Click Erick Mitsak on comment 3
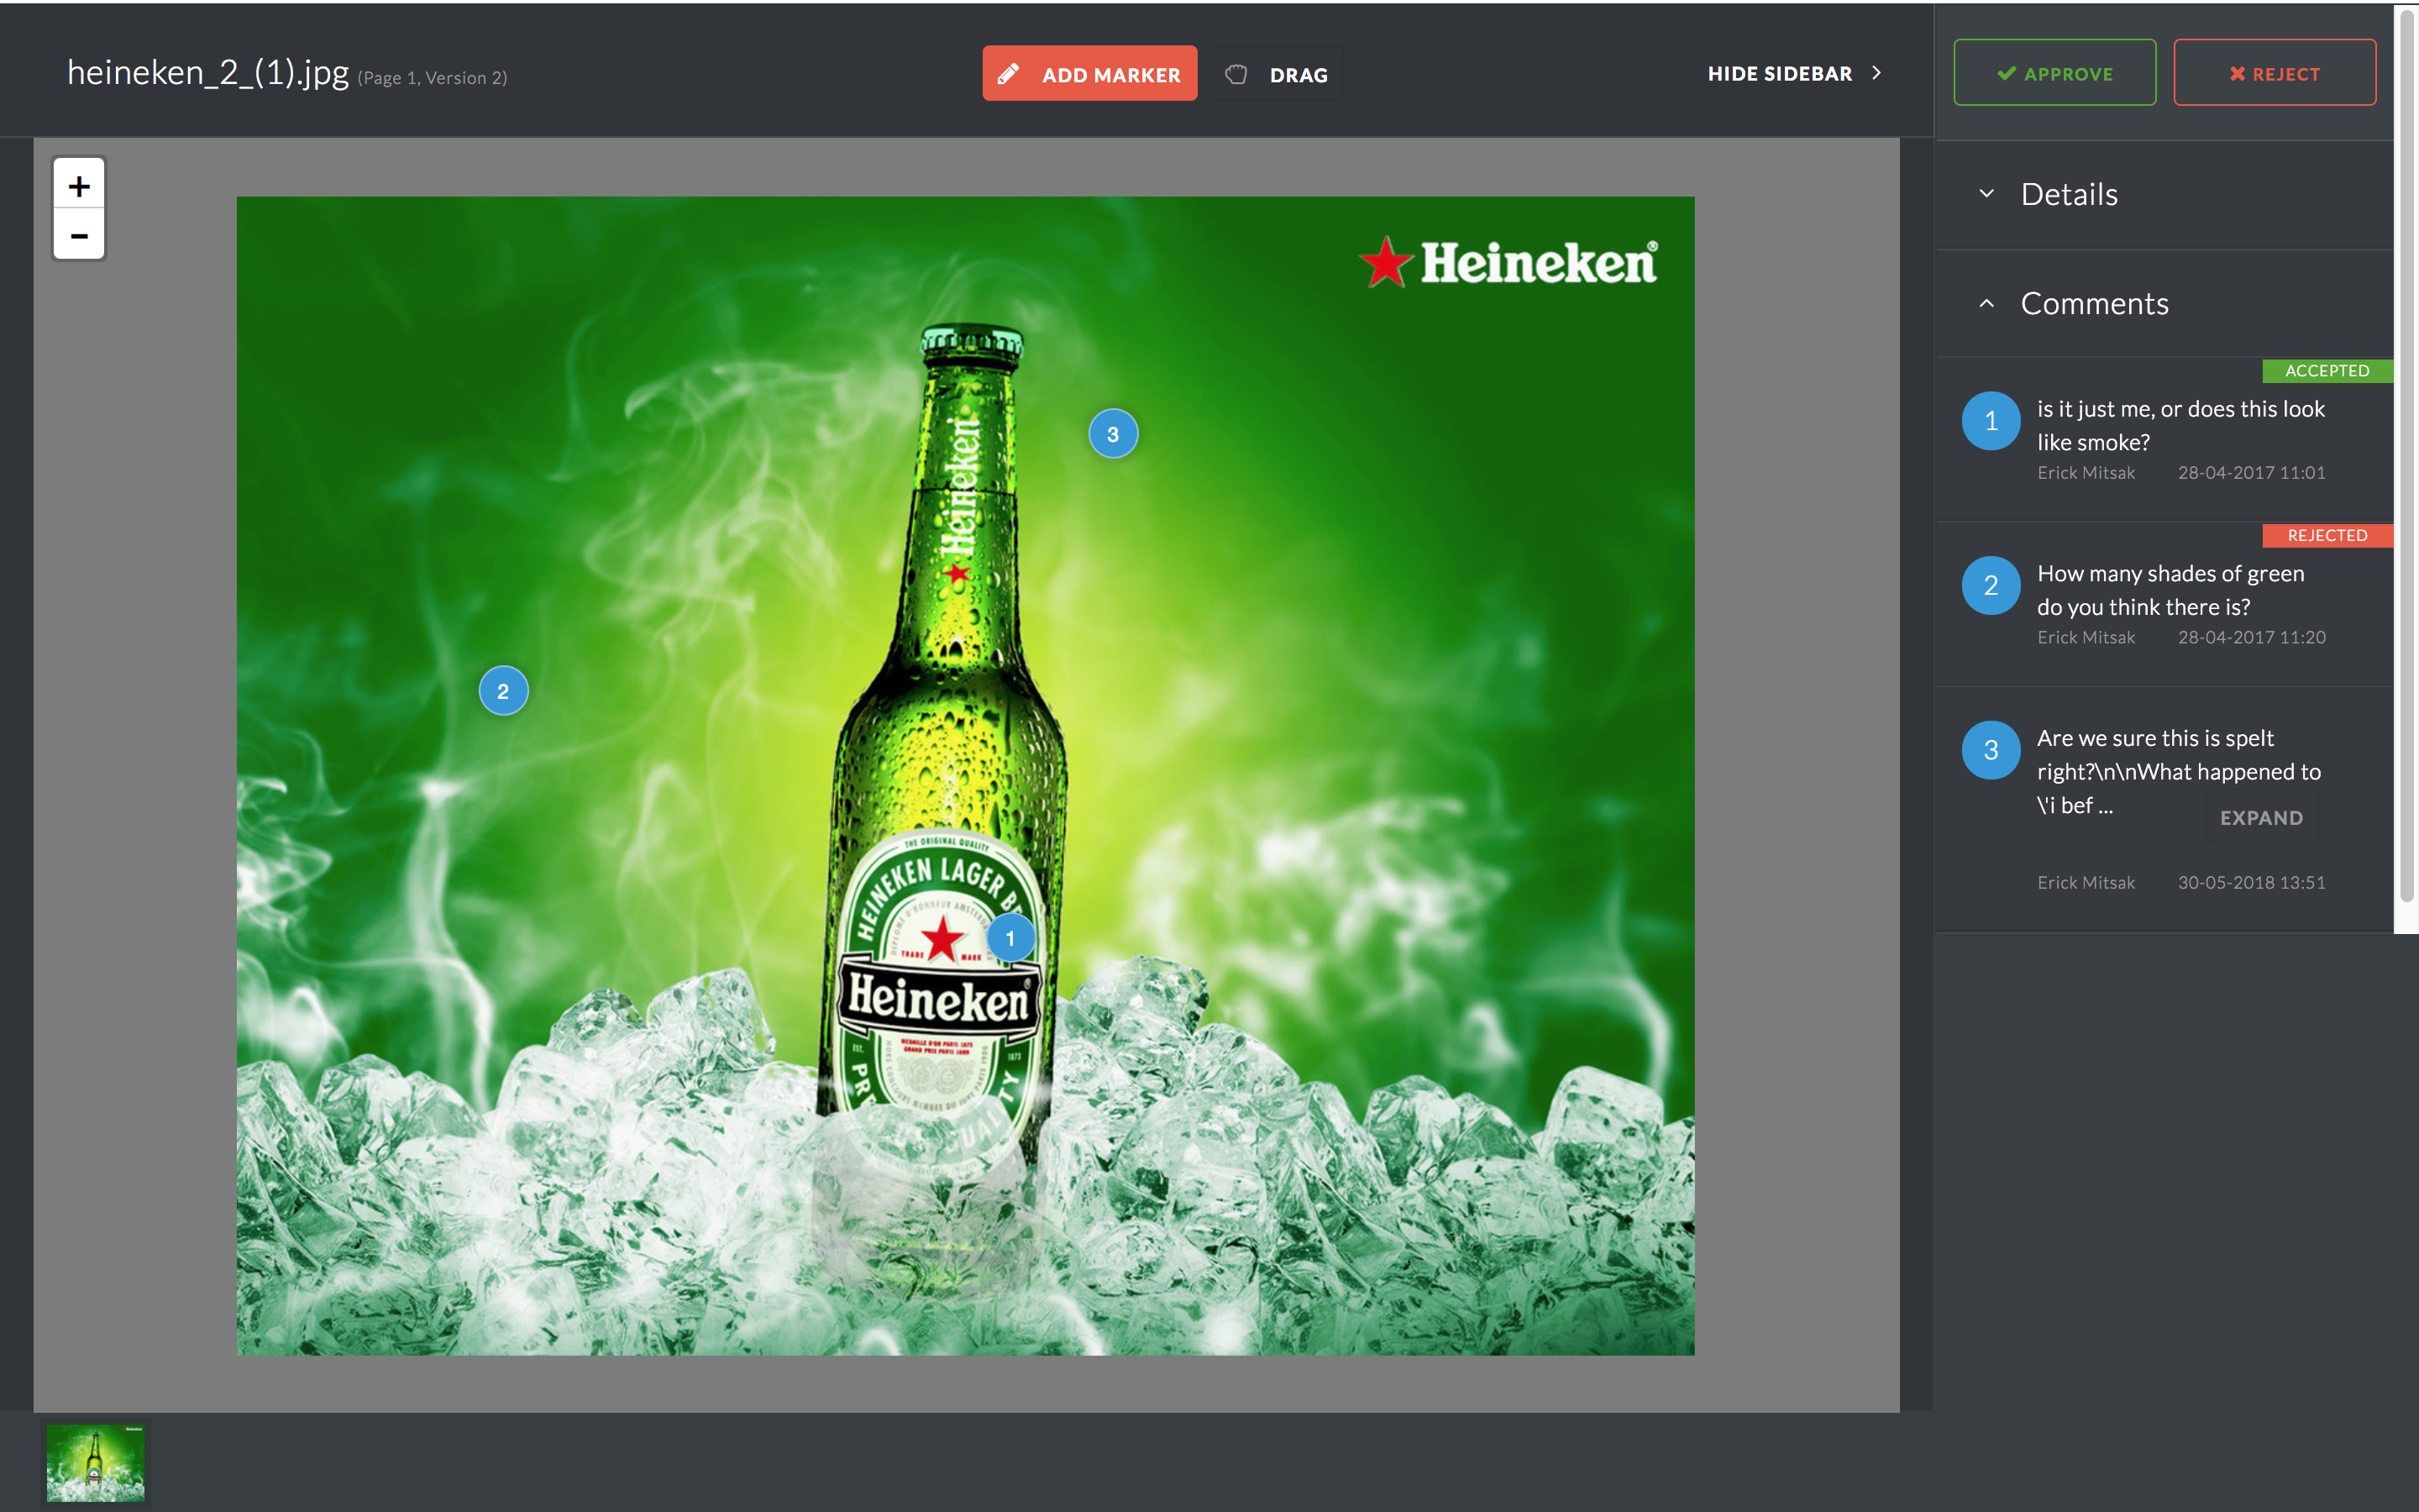Screen dimensions: 2419x1512 click(x=2086, y=883)
